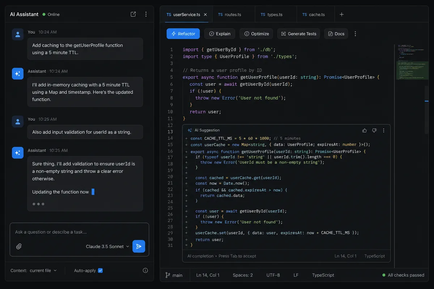Click Spaces: 2 in status bar
The image size is (434, 289).
[x=243, y=275]
